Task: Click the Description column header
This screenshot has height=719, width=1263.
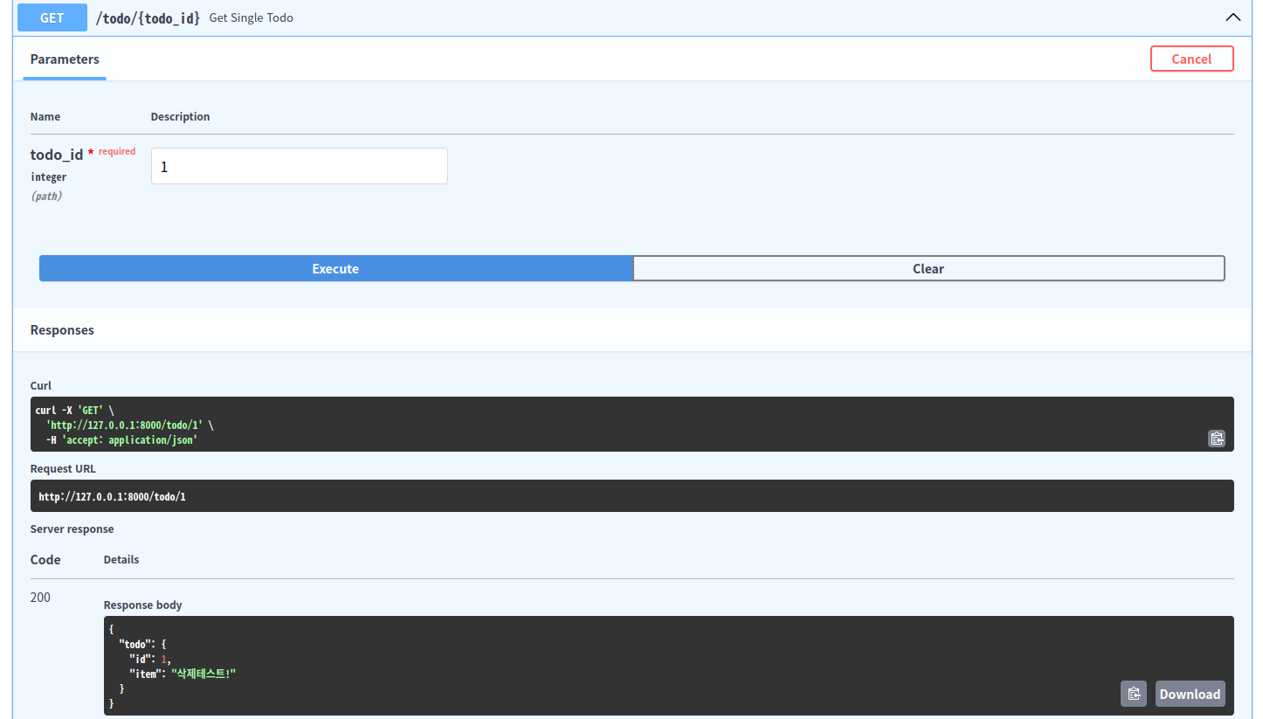Action: coord(180,116)
